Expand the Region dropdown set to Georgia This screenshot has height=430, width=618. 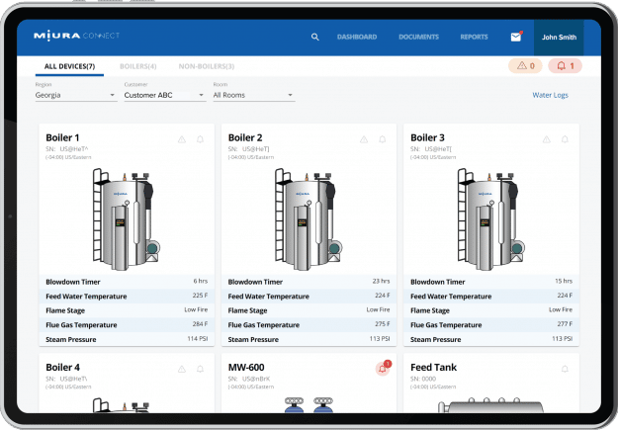pos(76,95)
